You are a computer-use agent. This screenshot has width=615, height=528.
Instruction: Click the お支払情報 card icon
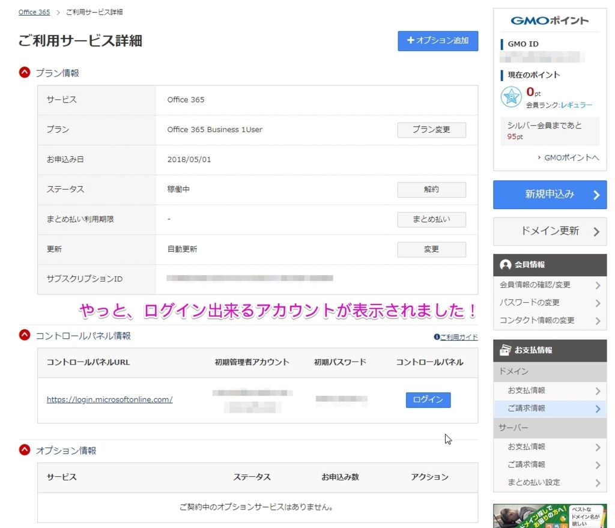click(506, 350)
